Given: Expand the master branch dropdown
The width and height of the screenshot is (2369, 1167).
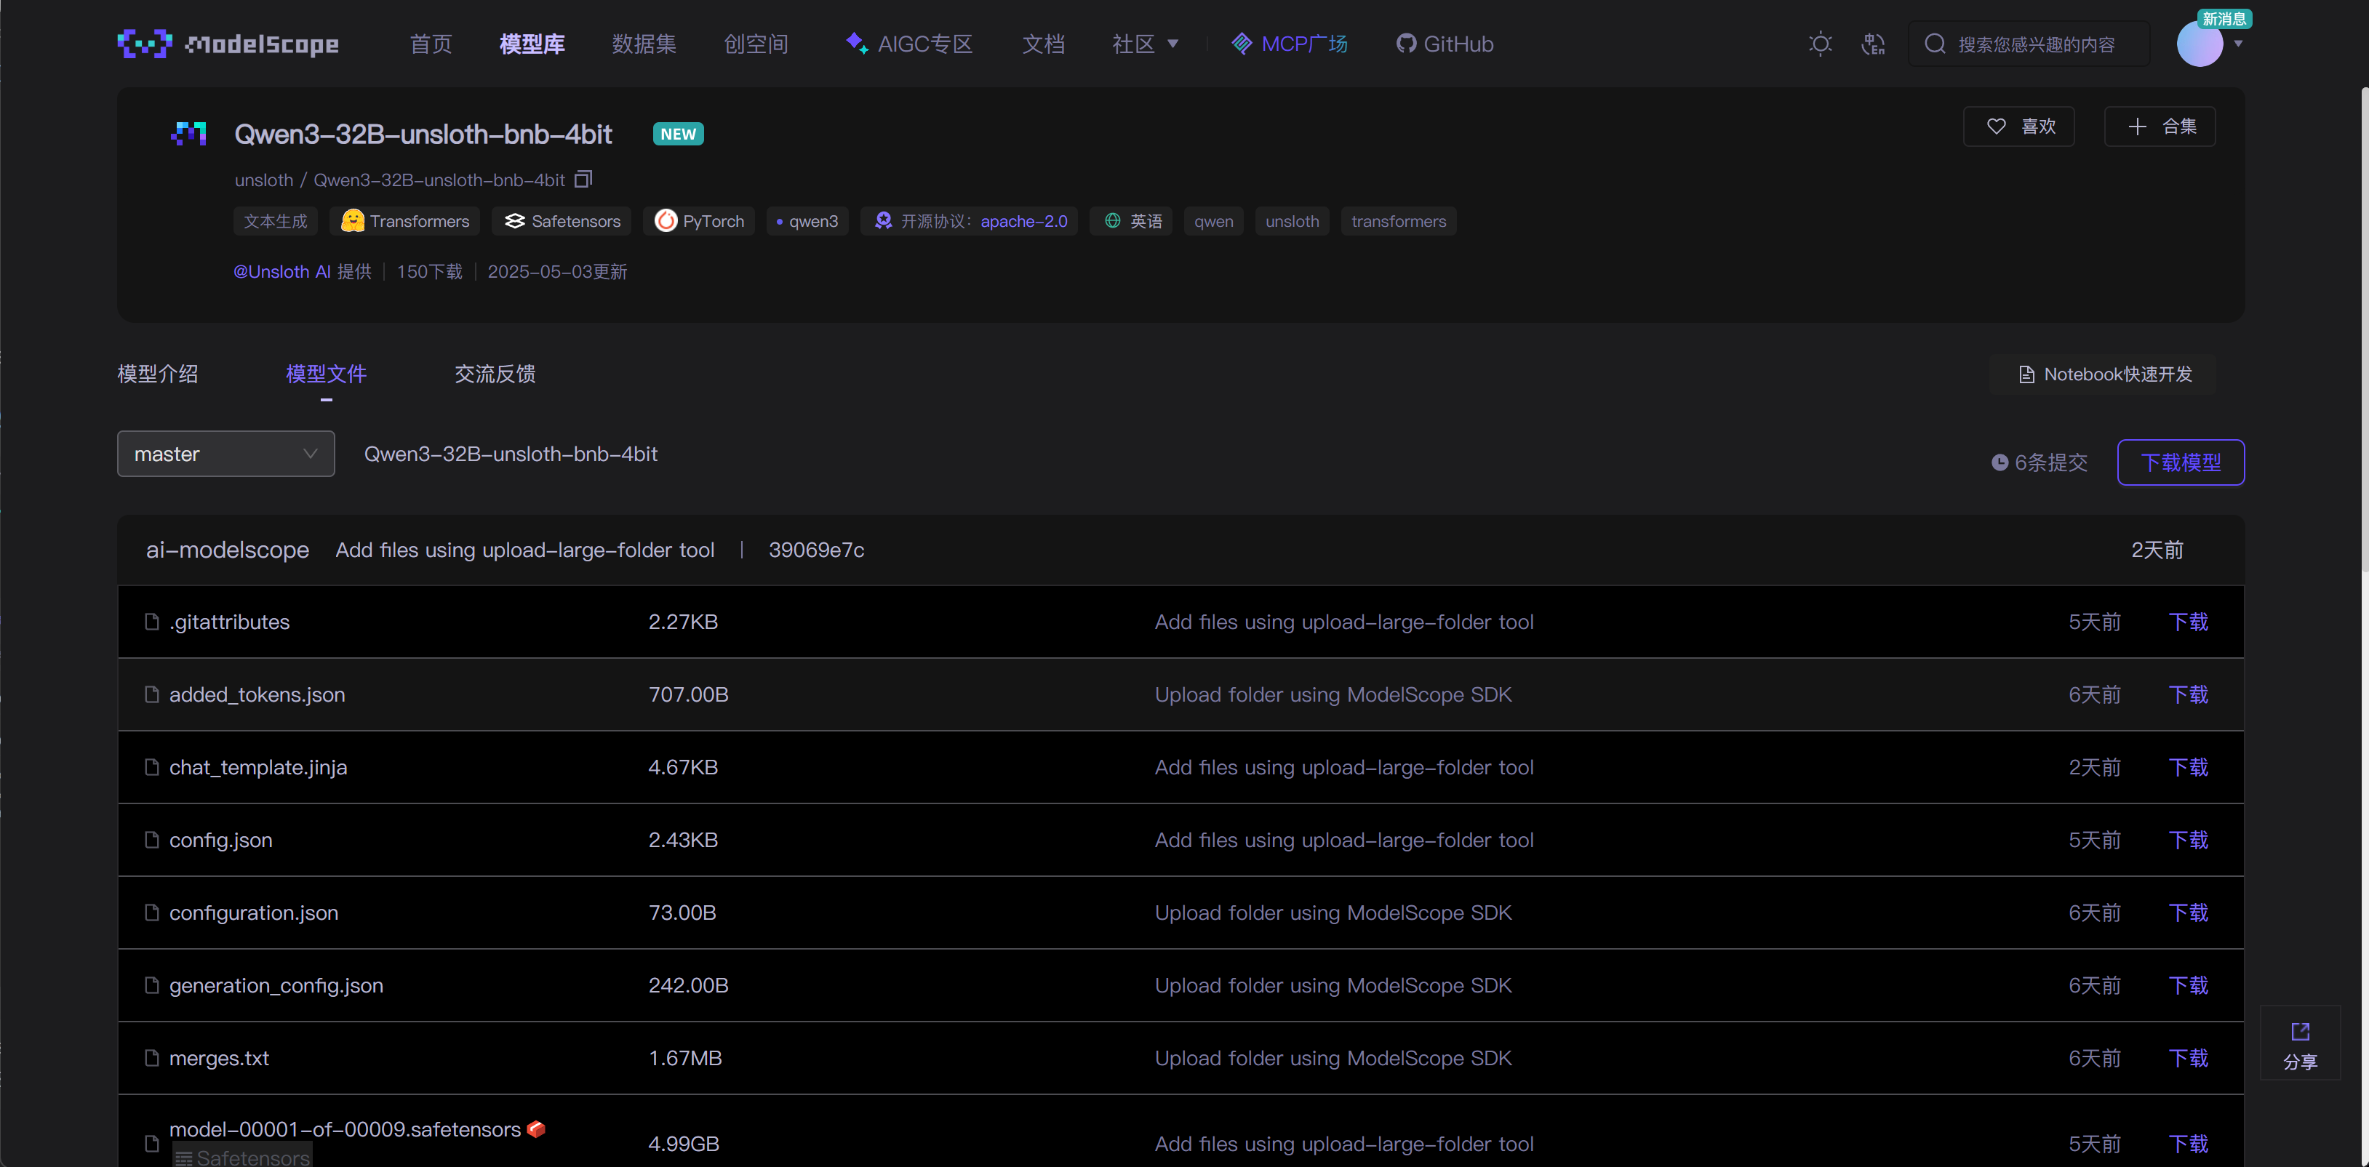Looking at the screenshot, I should [x=225, y=454].
